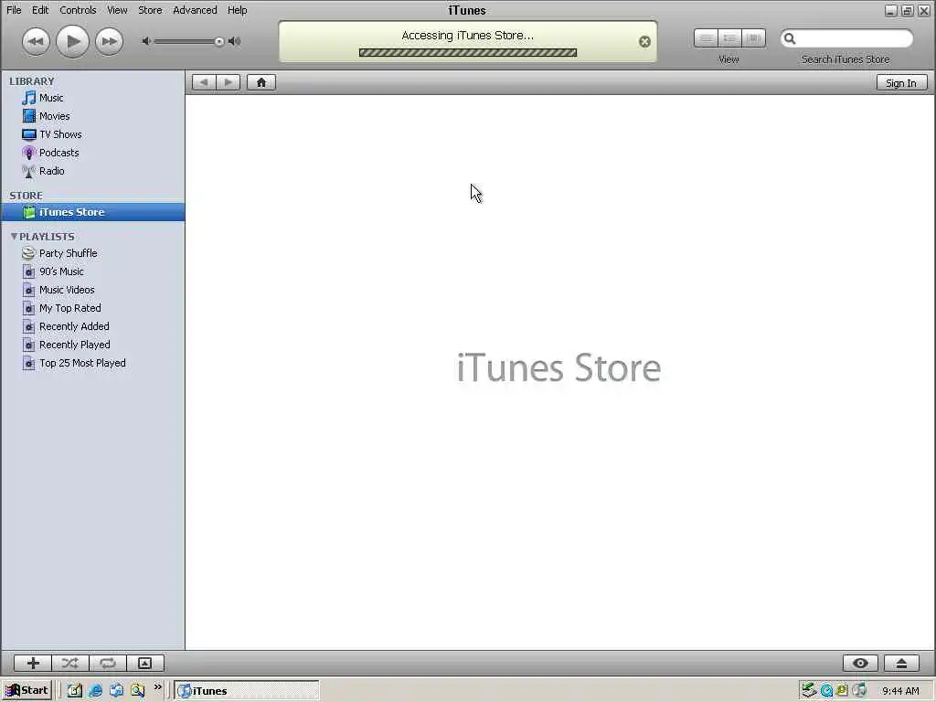Viewport: 936px width, 702px height.
Task: Click the eject disc button
Action: (901, 663)
